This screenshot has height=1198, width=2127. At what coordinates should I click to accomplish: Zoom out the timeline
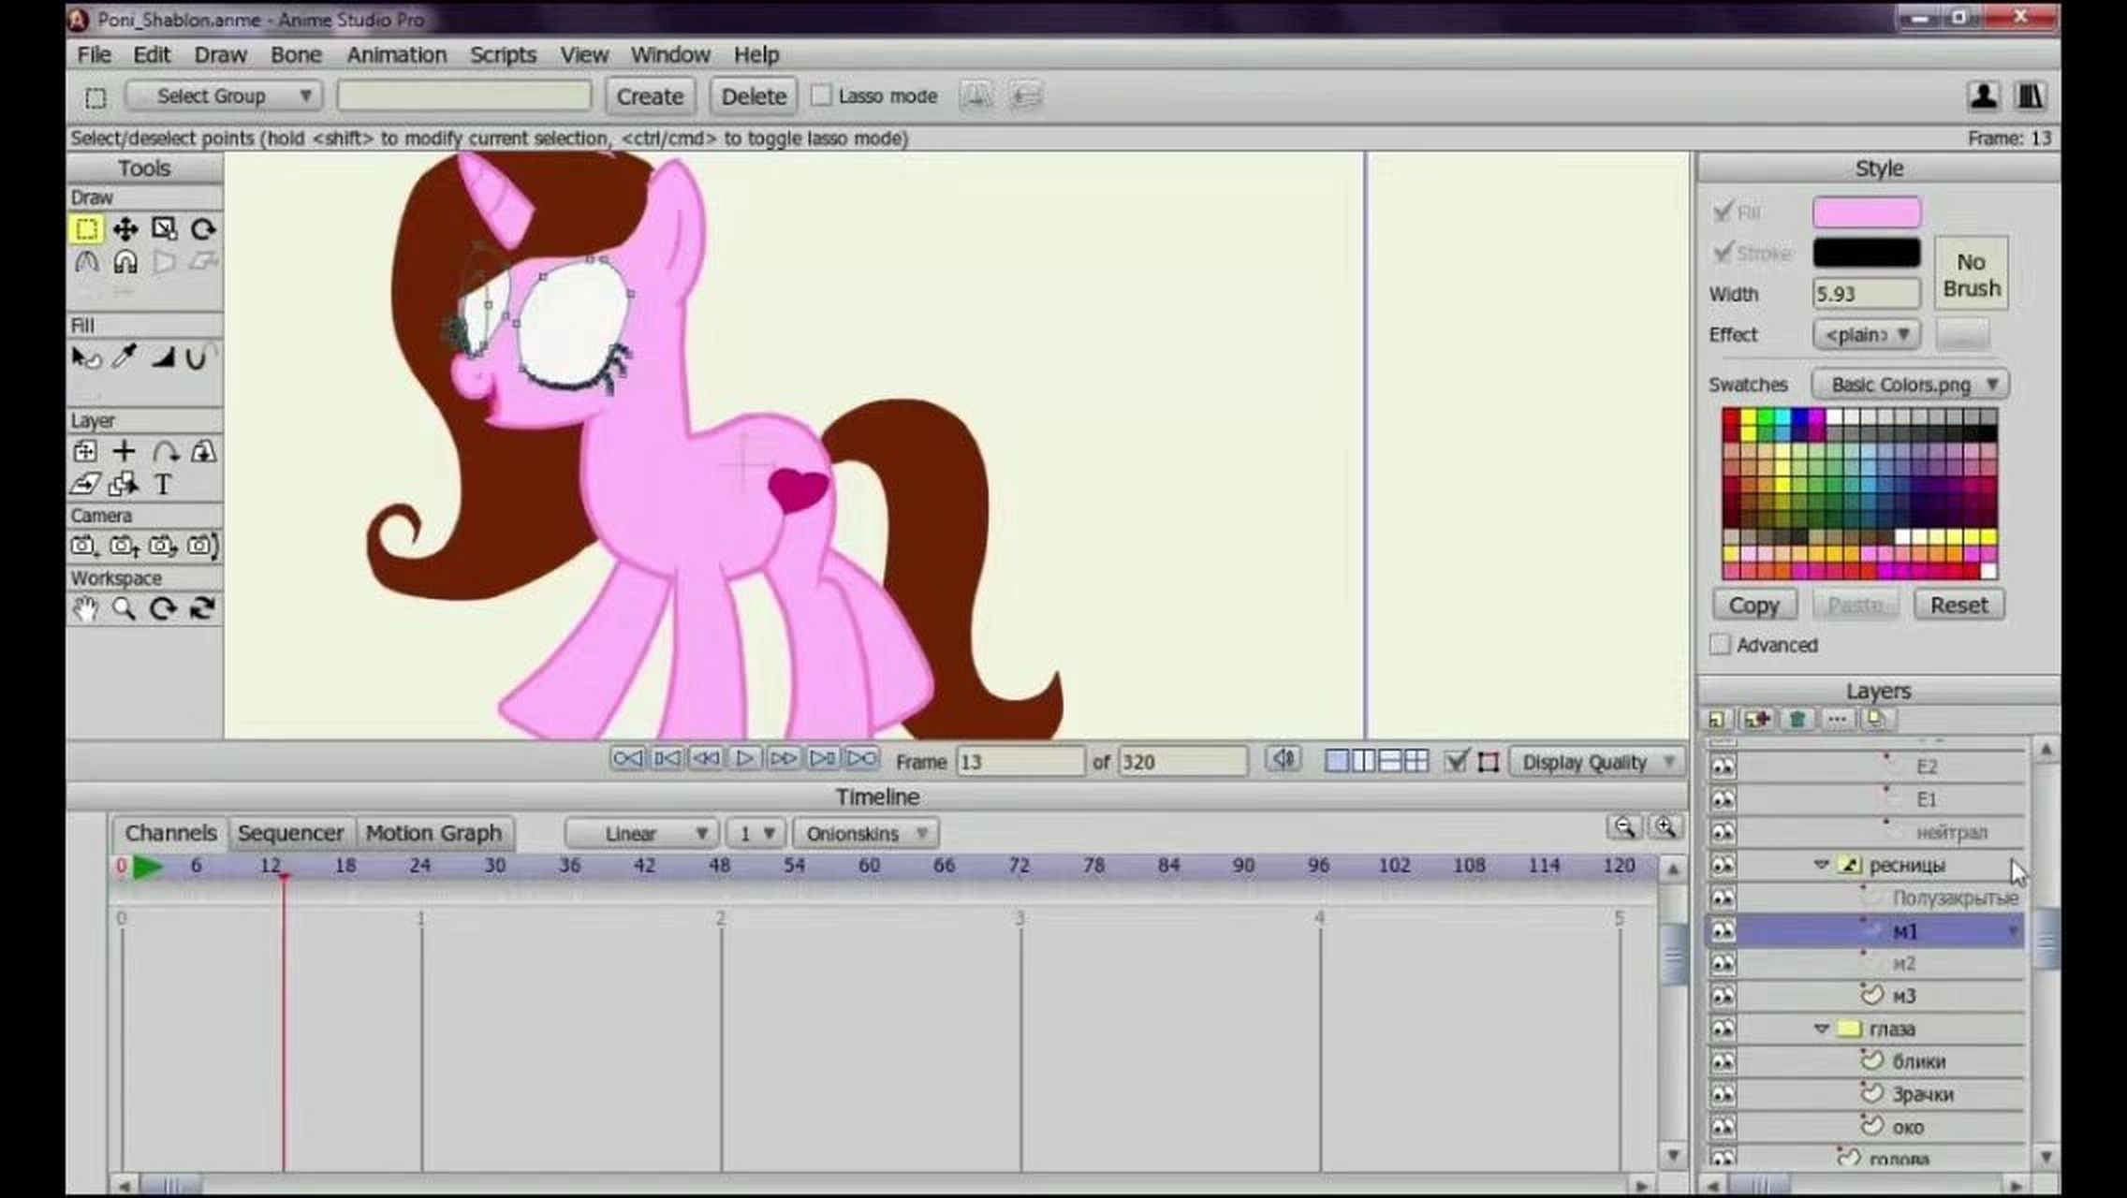1624,827
